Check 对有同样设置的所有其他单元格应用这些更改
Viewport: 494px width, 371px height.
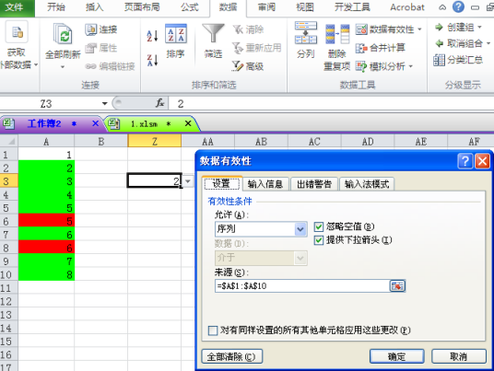click(213, 330)
